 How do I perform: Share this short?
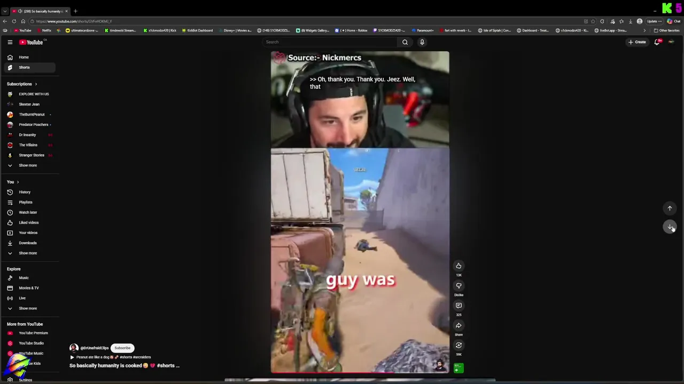[x=458, y=325]
